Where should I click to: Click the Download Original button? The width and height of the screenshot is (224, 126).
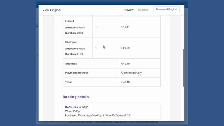pos(167,9)
